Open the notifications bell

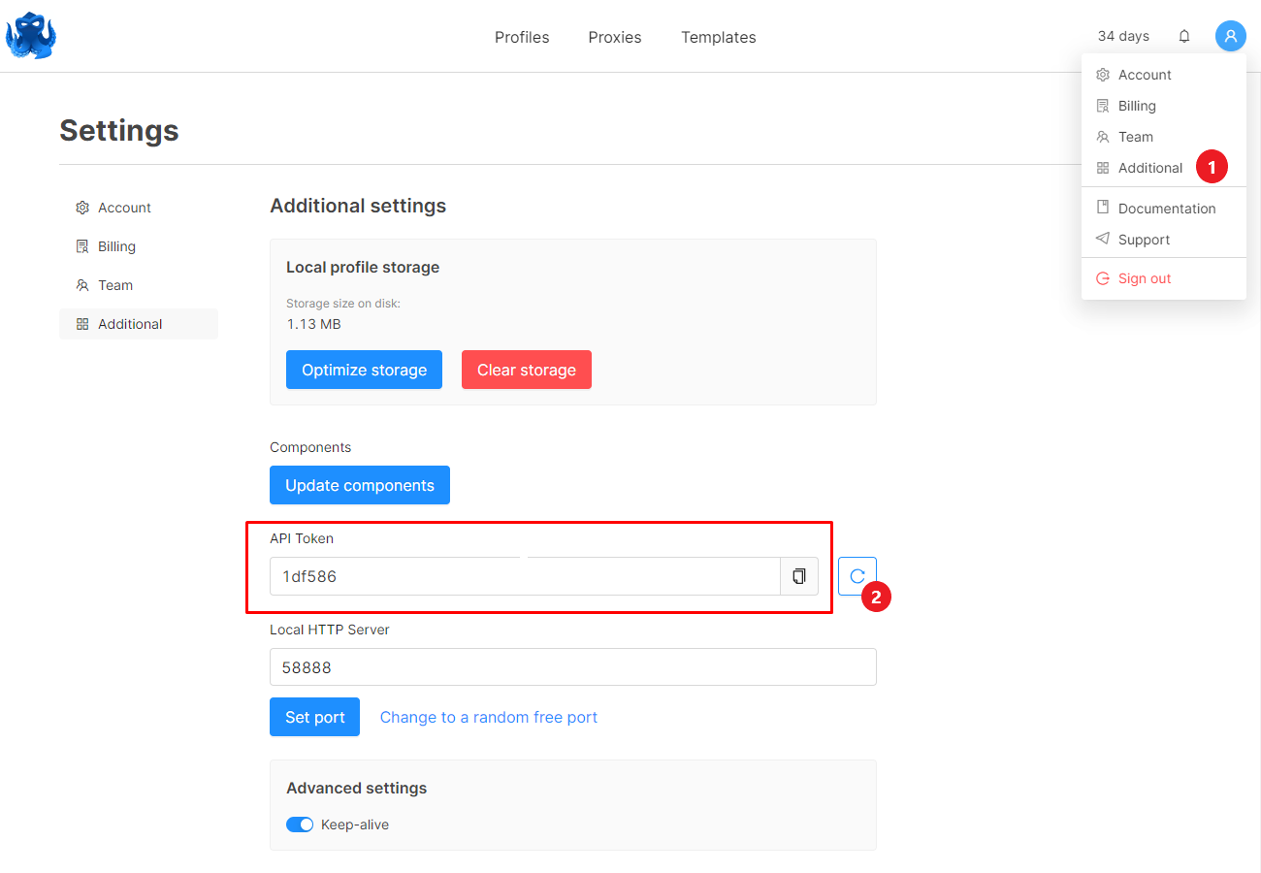click(1184, 35)
